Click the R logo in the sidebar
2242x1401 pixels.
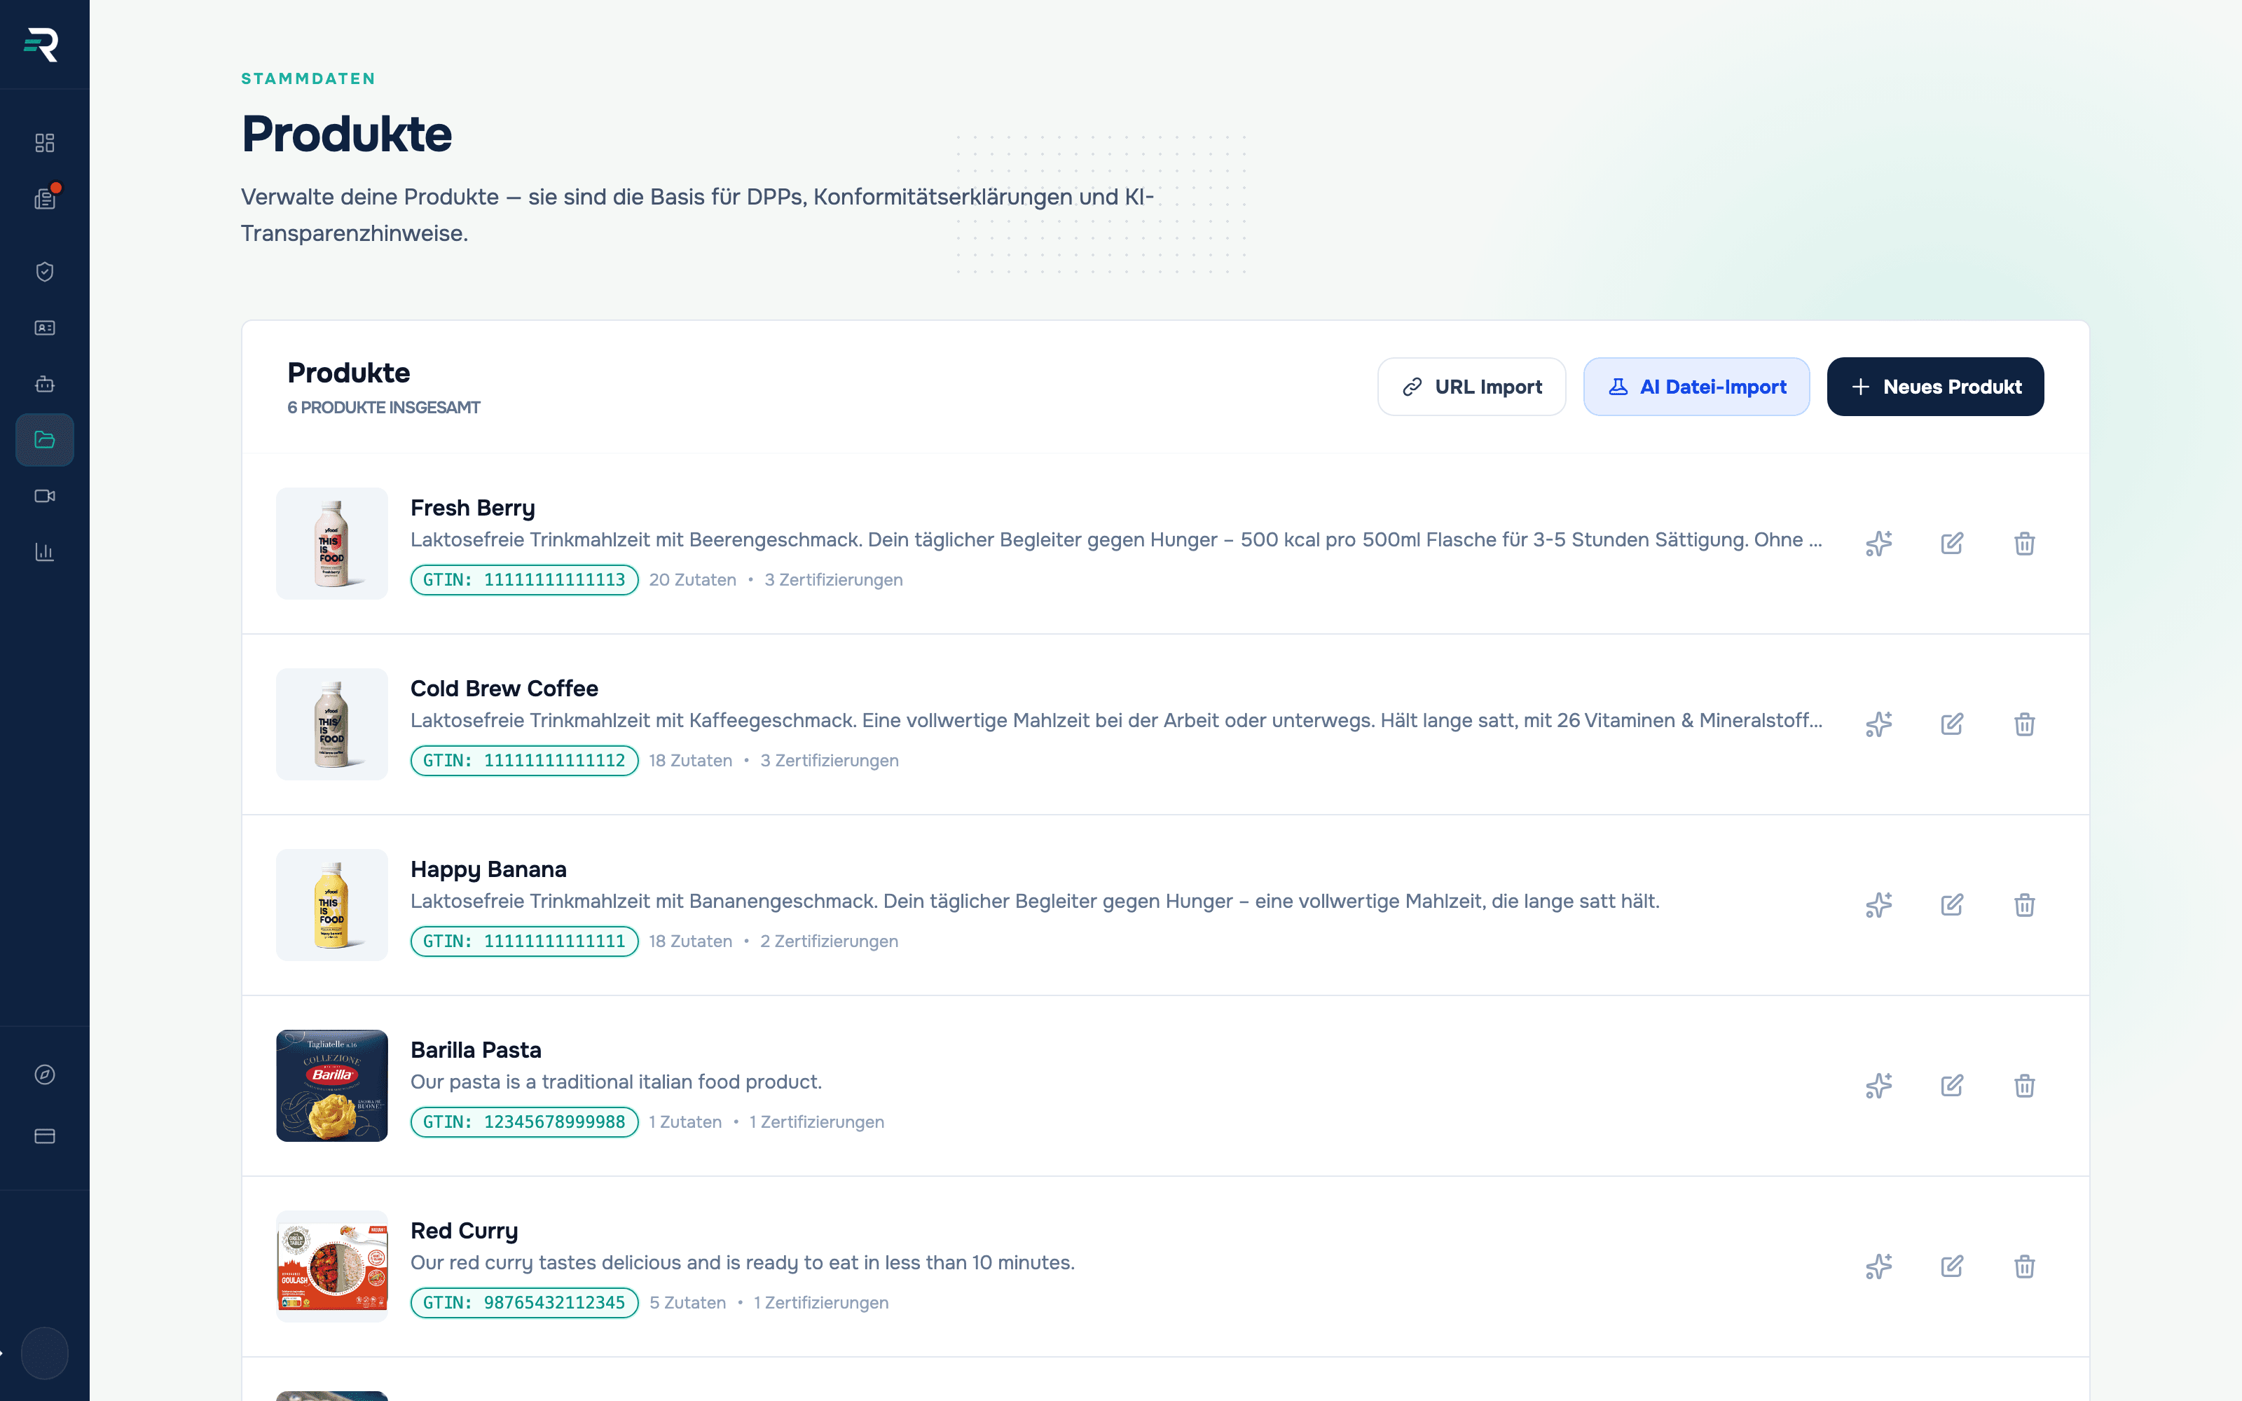click(42, 44)
